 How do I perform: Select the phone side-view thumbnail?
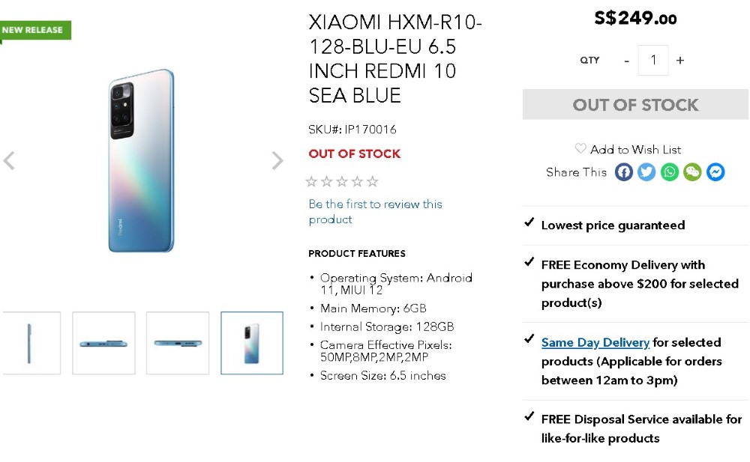coord(30,343)
